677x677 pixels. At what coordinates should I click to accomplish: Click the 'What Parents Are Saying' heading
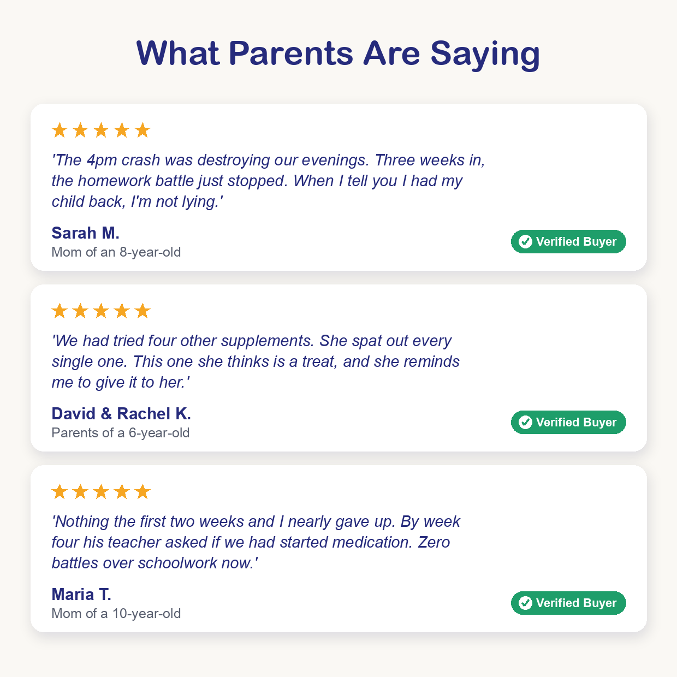[x=339, y=54]
